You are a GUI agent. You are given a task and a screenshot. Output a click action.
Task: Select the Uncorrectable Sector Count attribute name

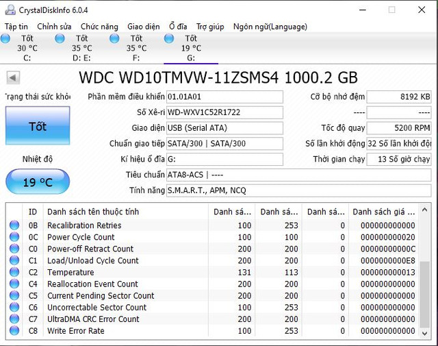pyautogui.click(x=97, y=308)
